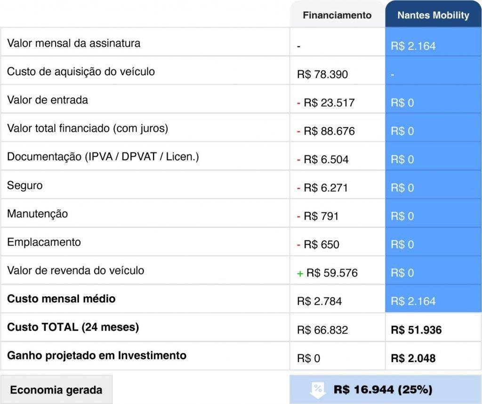Click the red minus sign before R$ 650
Image resolution: width=482 pixels, height=404 pixels.
(299, 245)
